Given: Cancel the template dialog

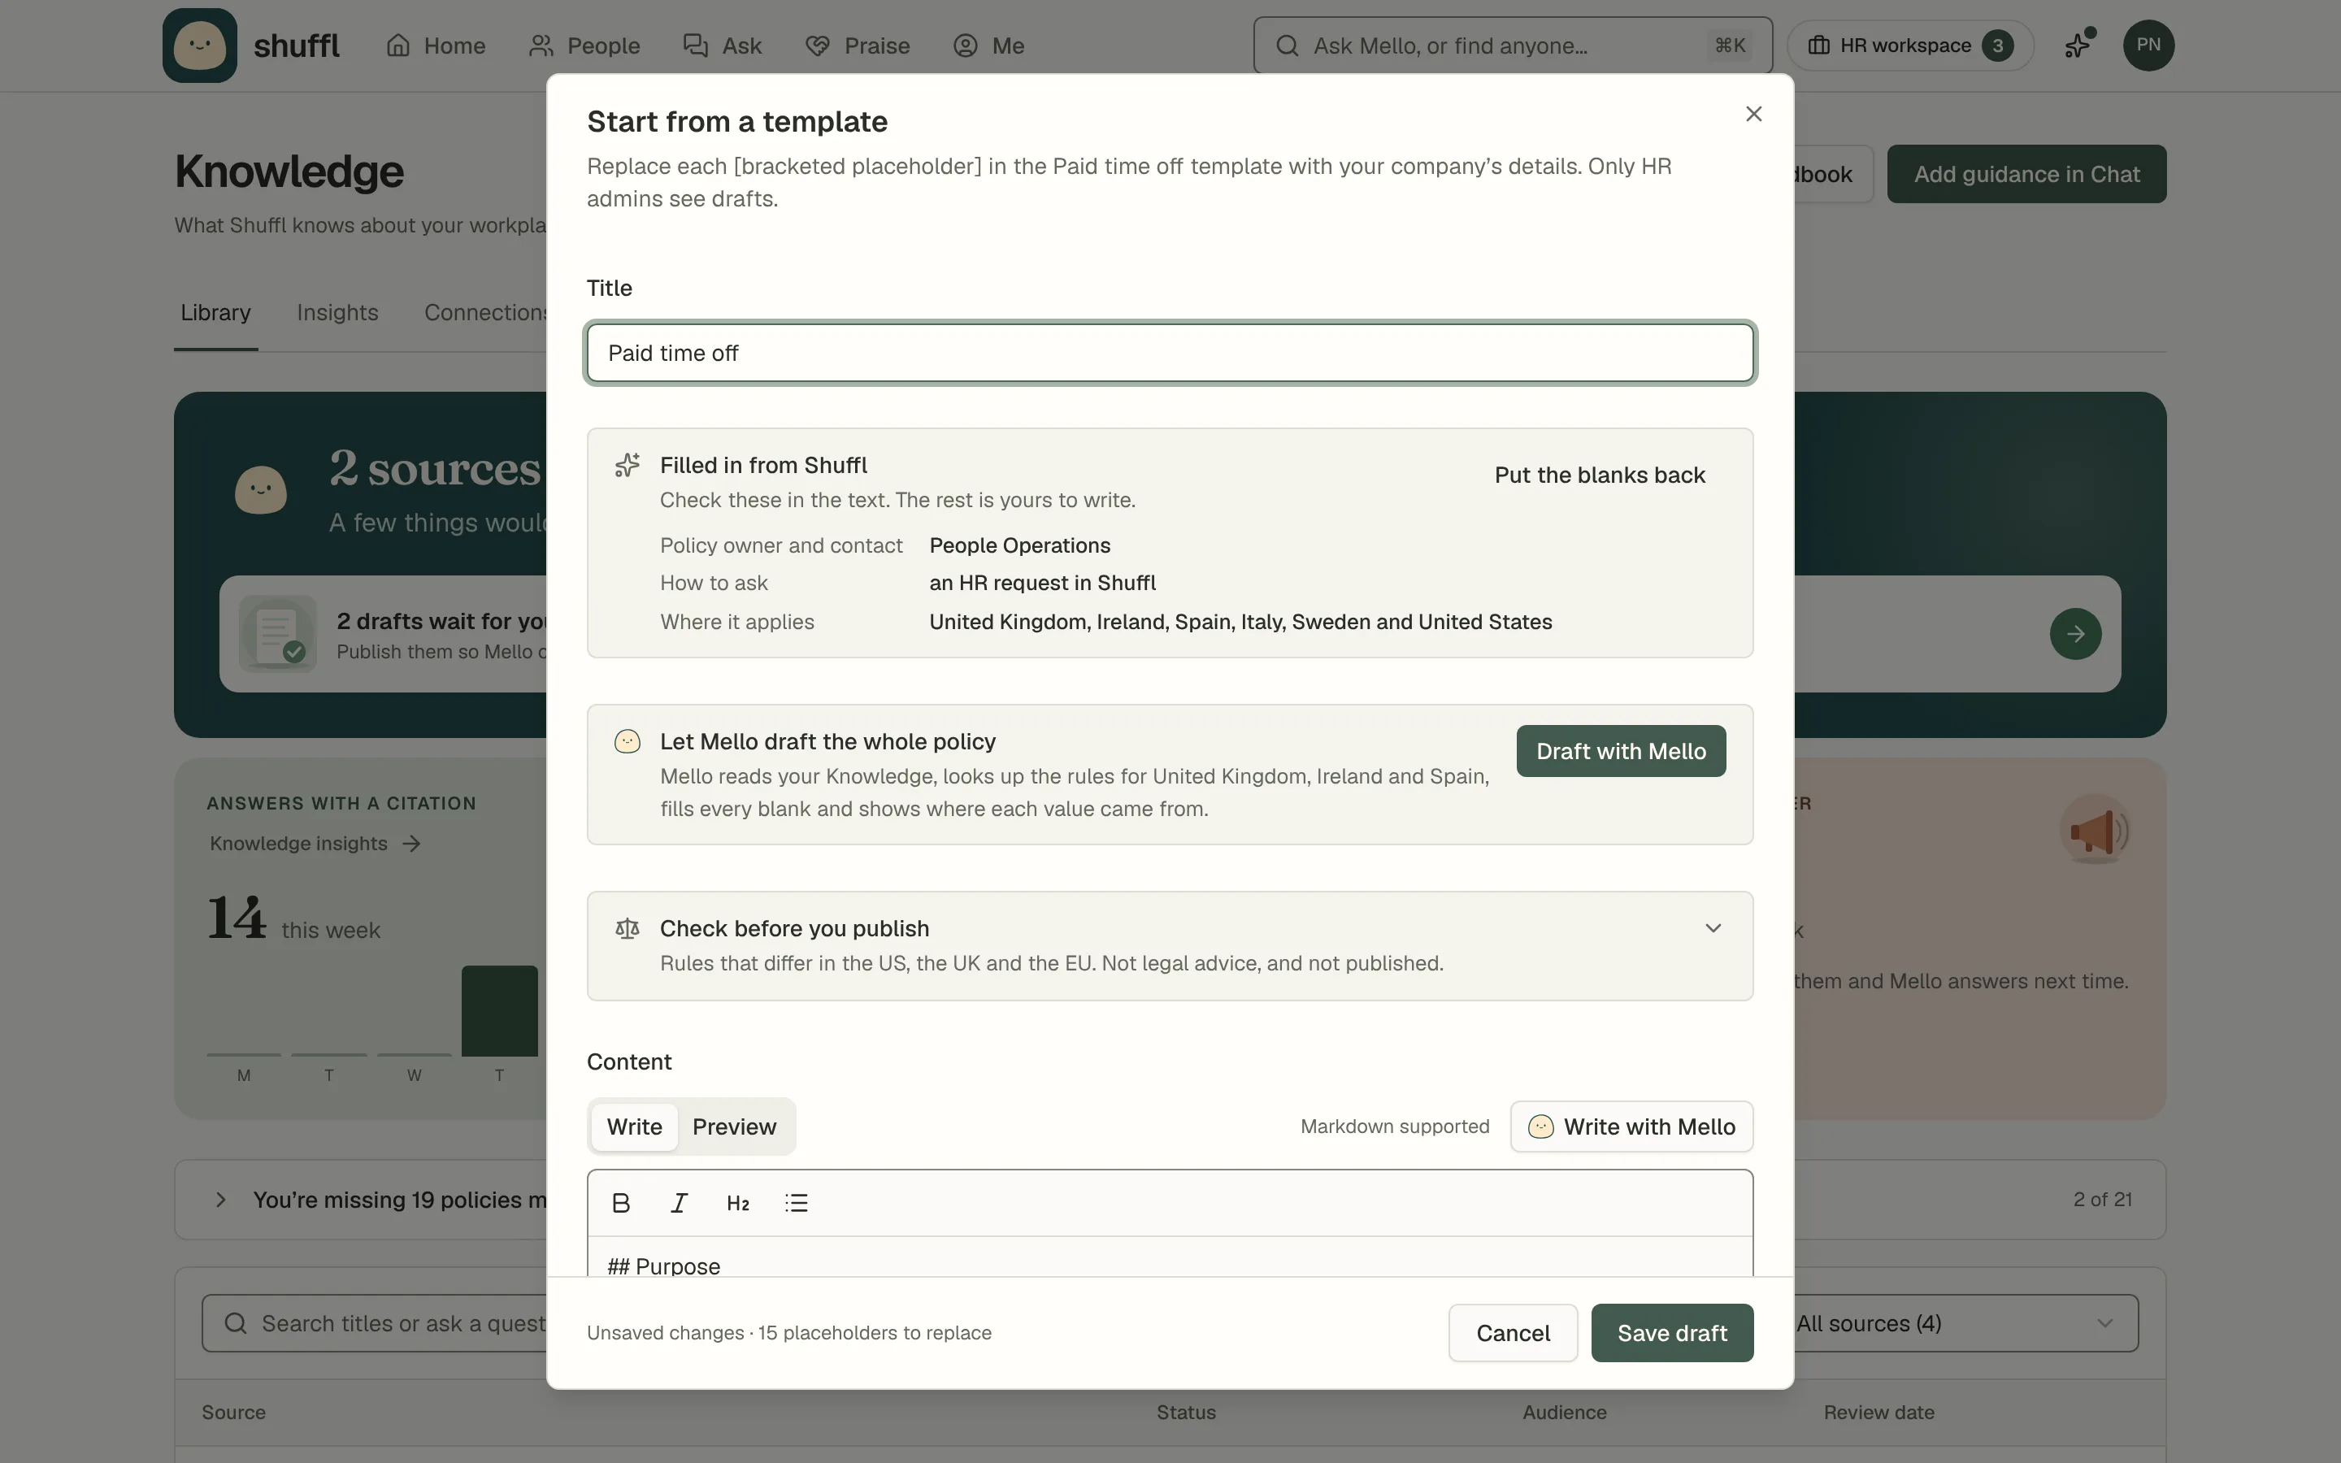Looking at the screenshot, I should click(x=1513, y=1333).
